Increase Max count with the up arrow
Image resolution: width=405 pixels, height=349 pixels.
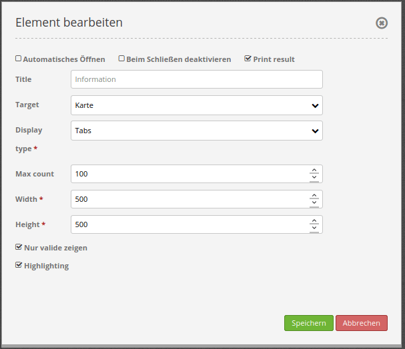point(314,171)
